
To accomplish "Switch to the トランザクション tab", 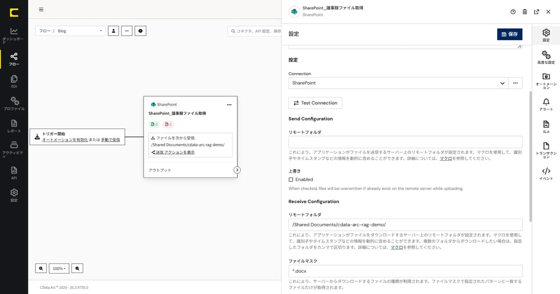I will click(546, 150).
